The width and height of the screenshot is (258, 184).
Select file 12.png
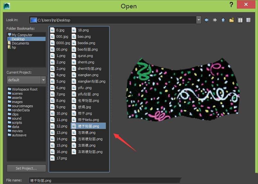point(59,126)
